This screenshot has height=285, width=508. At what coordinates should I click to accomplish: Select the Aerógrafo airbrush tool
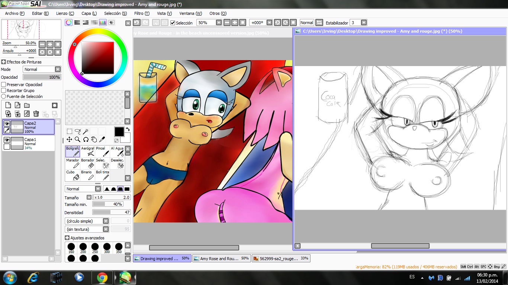[x=87, y=151]
